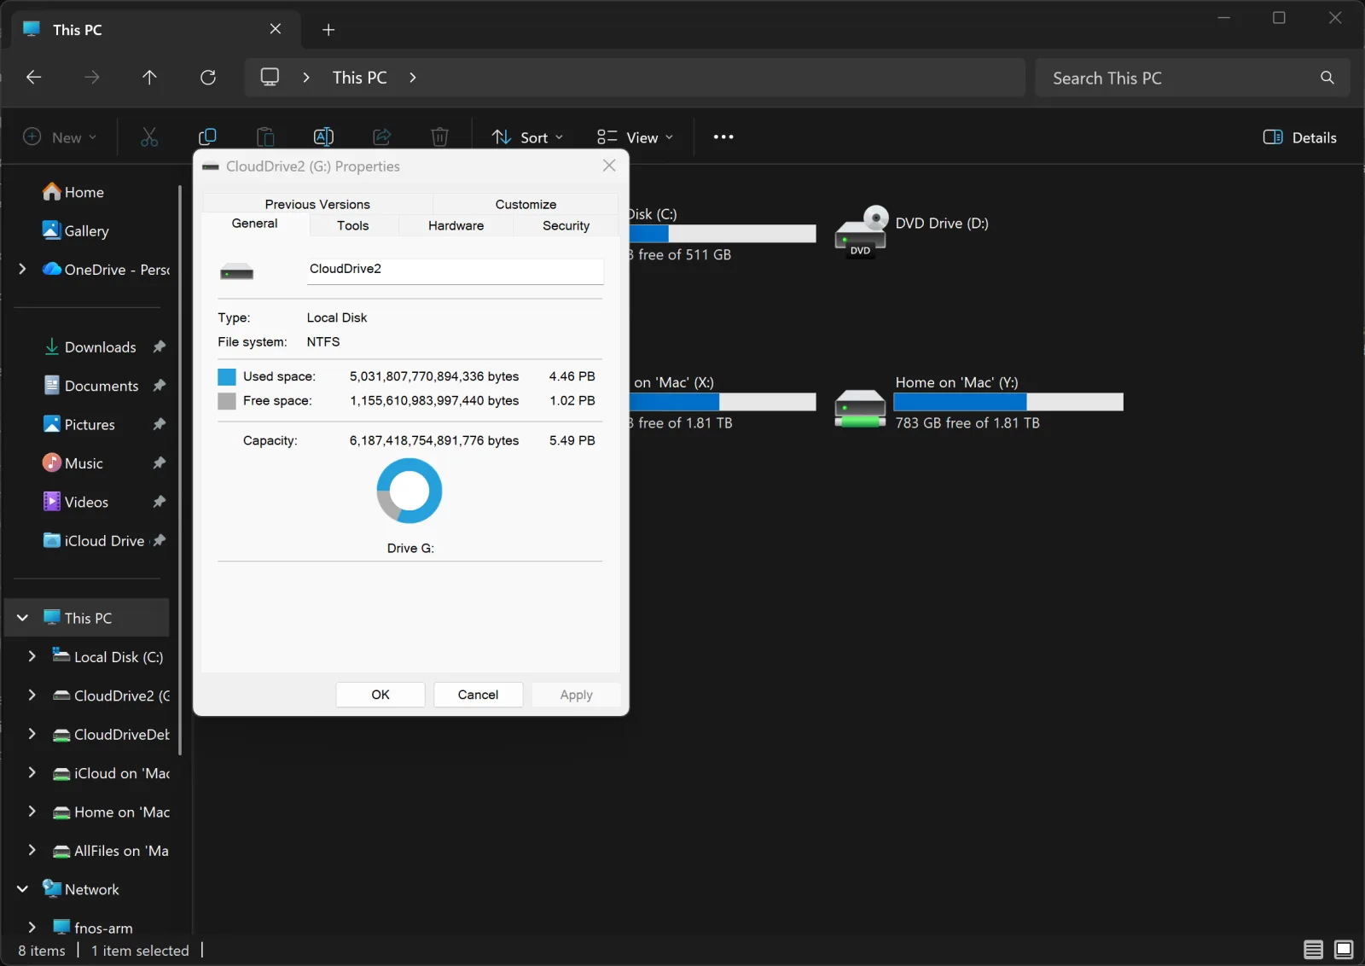Select Home on 'Mac' (Y:) drive icon

[860, 408]
